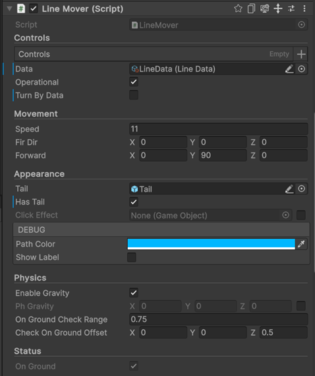The height and width of the screenshot is (376, 315).
Task: Click the Speed value field
Action: click(x=218, y=129)
